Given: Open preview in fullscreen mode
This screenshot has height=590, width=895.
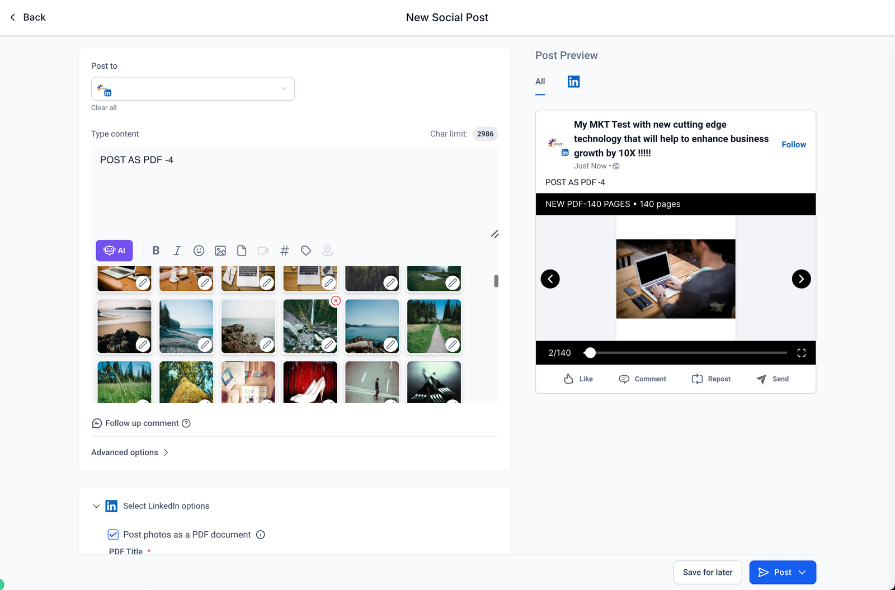Looking at the screenshot, I should pos(801,353).
